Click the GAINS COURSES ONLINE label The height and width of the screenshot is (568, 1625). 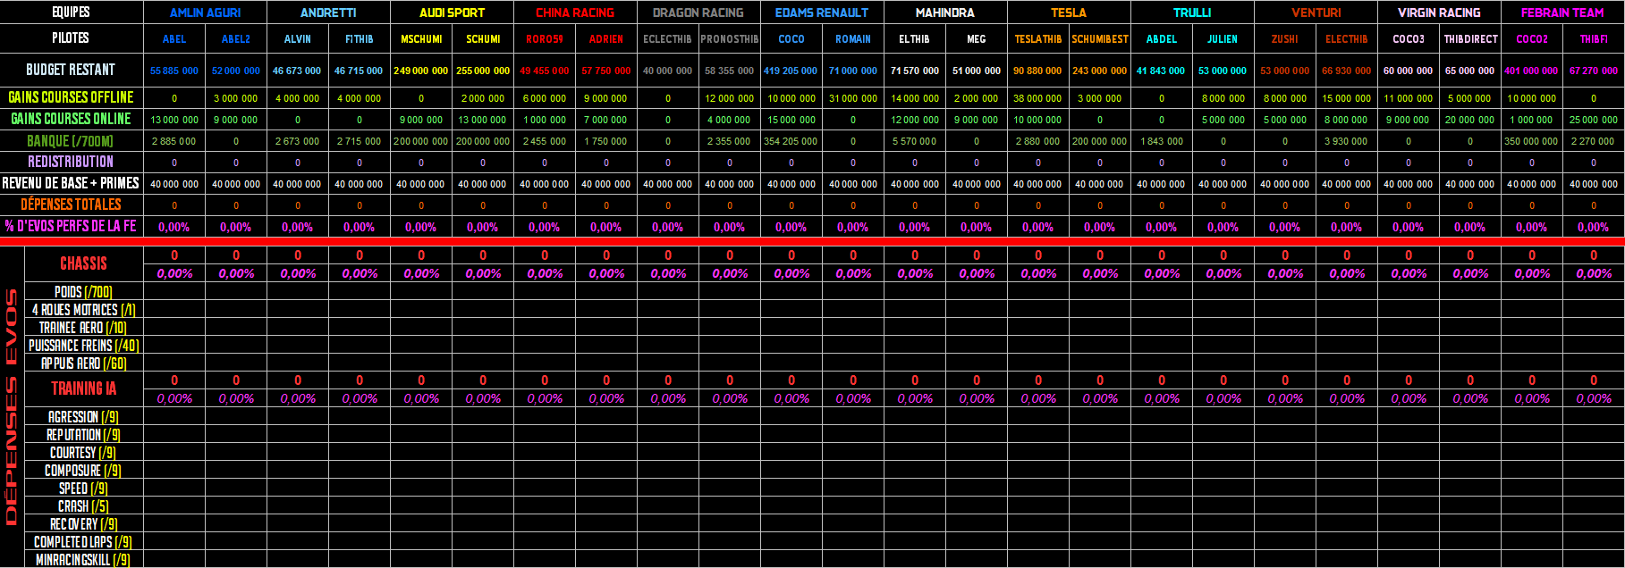coord(71,119)
